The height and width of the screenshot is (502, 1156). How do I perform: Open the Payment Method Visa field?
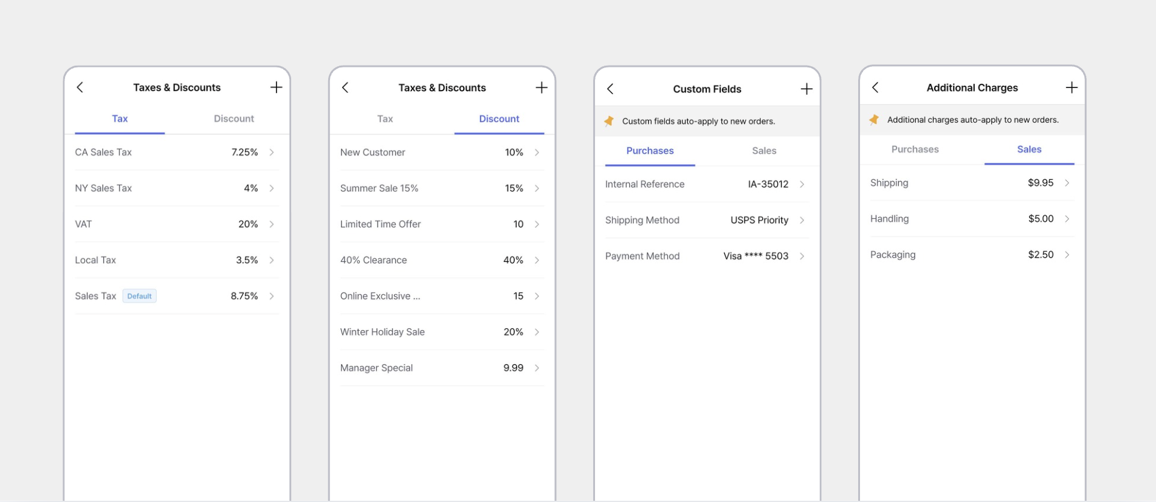[707, 256]
